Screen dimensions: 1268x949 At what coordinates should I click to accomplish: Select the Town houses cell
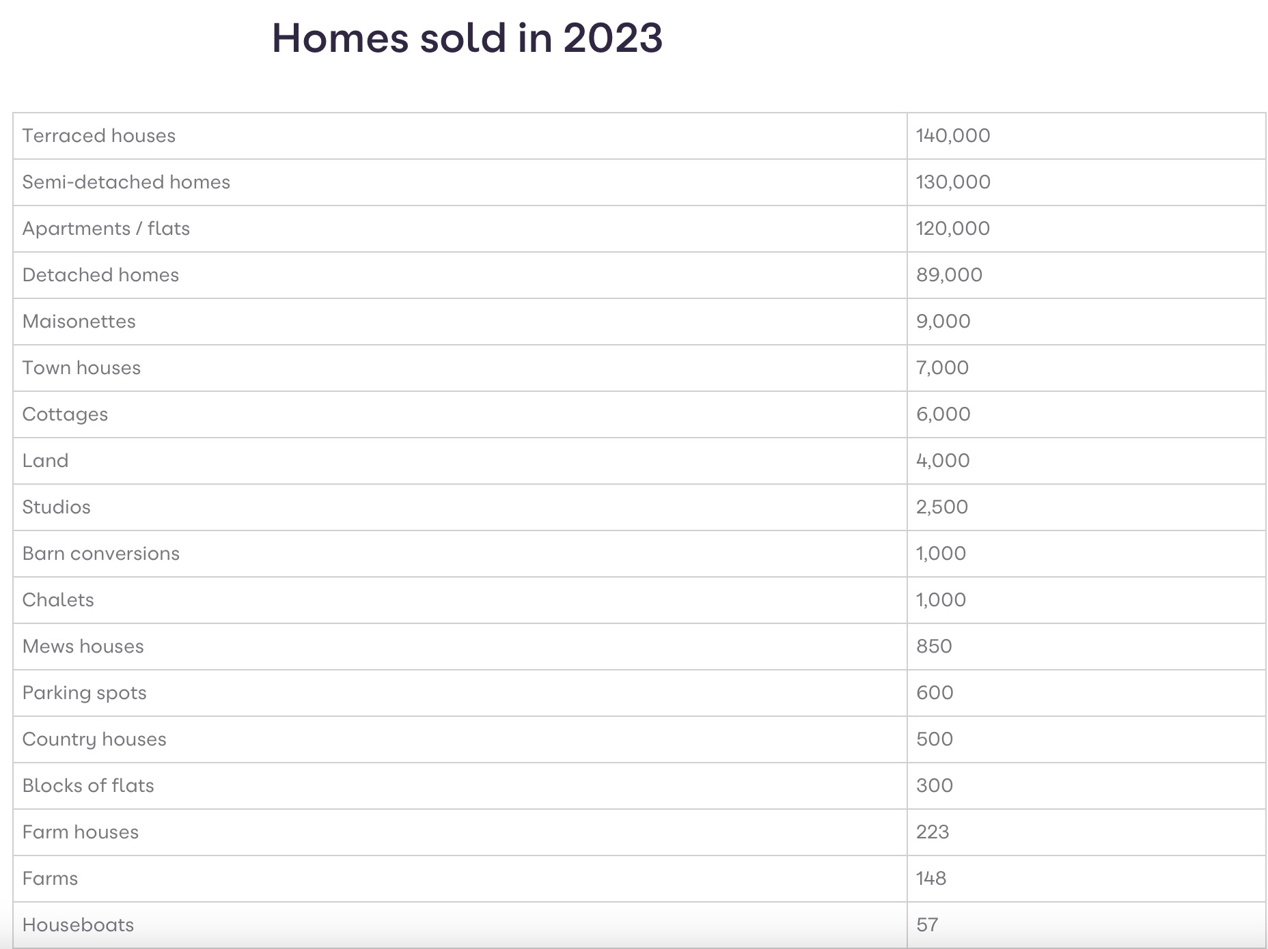[x=81, y=368]
